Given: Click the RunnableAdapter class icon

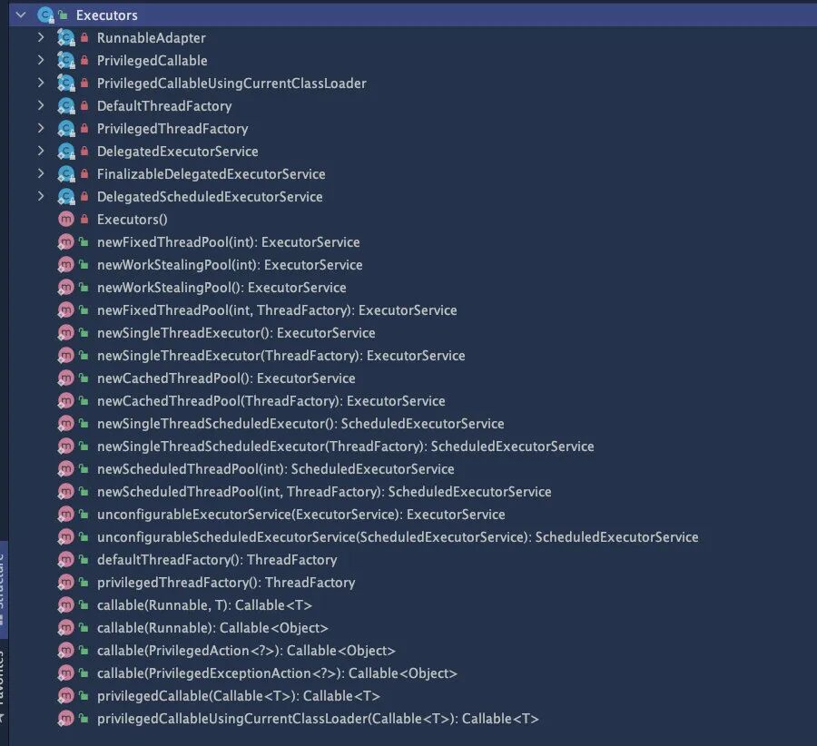Looking at the screenshot, I should click(x=65, y=38).
